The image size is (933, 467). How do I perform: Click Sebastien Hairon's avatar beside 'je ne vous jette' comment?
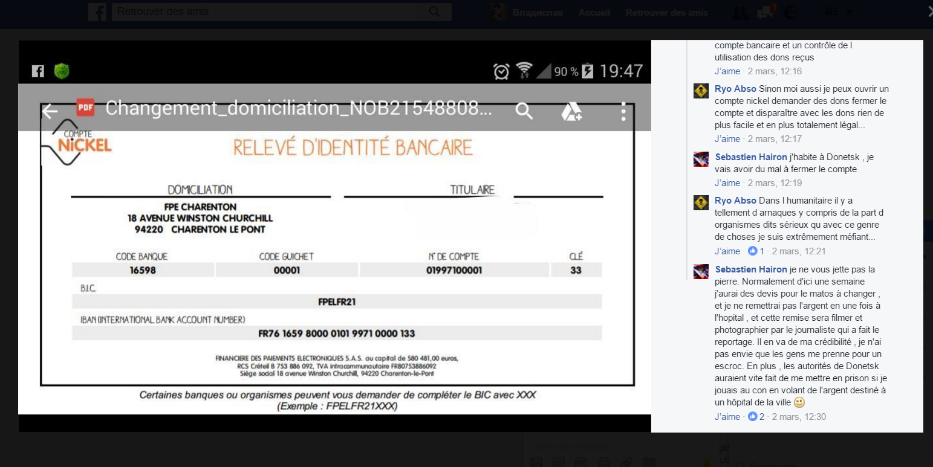pos(701,271)
